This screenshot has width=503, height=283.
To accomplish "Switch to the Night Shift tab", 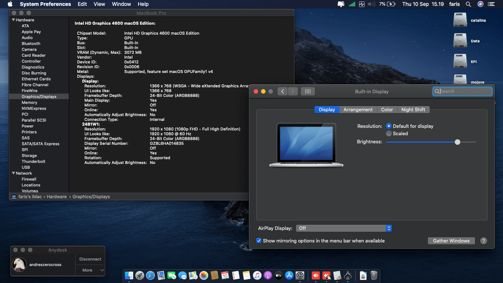I will [414, 109].
